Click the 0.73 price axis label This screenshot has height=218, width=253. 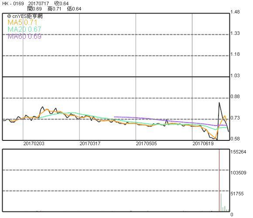235,118
